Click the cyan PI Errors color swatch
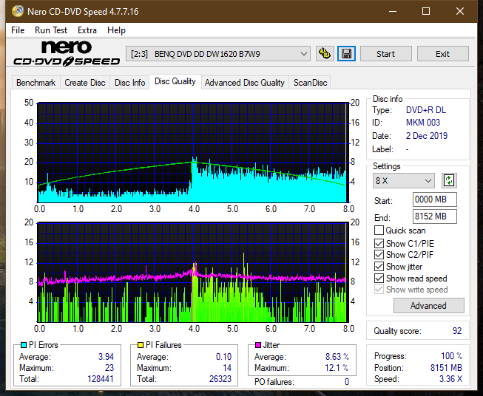 tap(23, 345)
